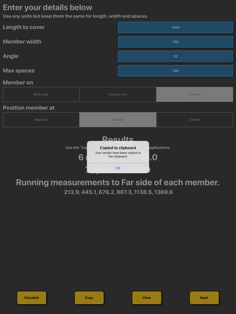The image size is (236, 314).
Task: Position member at Near side
Action: [41, 120]
